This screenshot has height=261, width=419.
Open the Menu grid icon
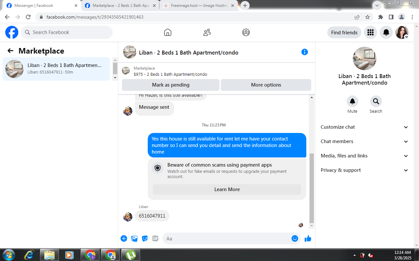tap(371, 32)
